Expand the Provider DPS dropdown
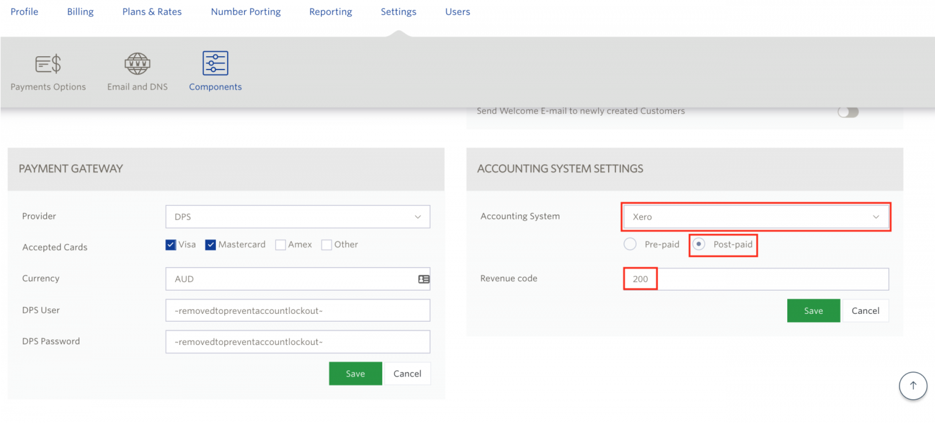 tap(297, 217)
